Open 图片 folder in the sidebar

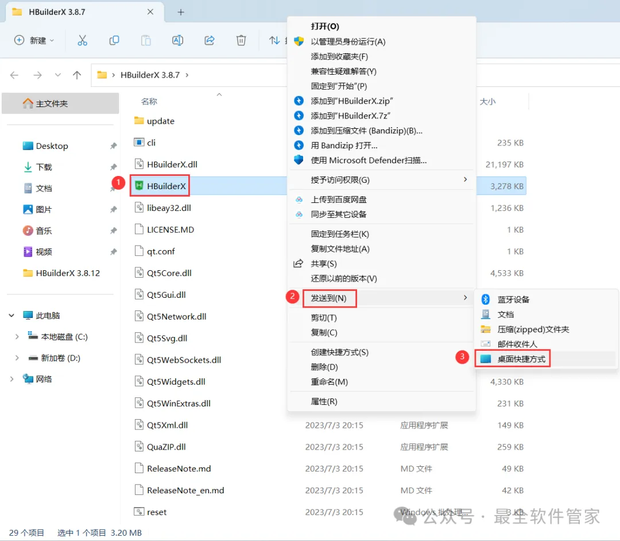(44, 209)
